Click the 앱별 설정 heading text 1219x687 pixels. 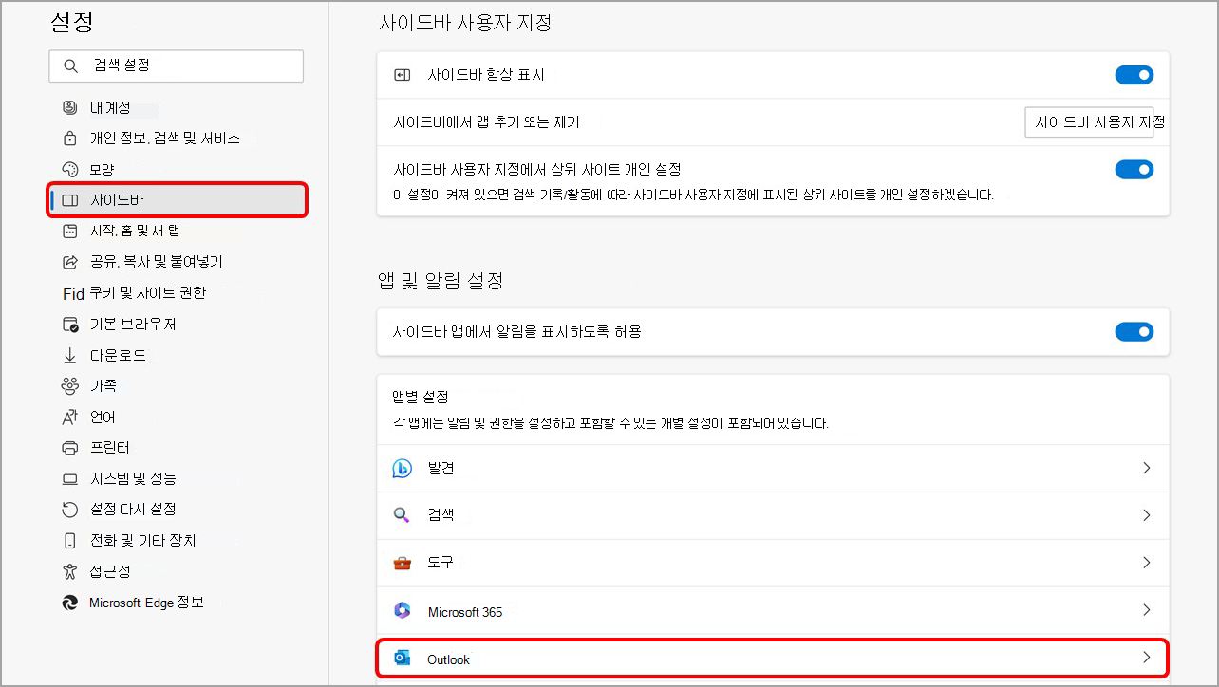pyautogui.click(x=421, y=396)
